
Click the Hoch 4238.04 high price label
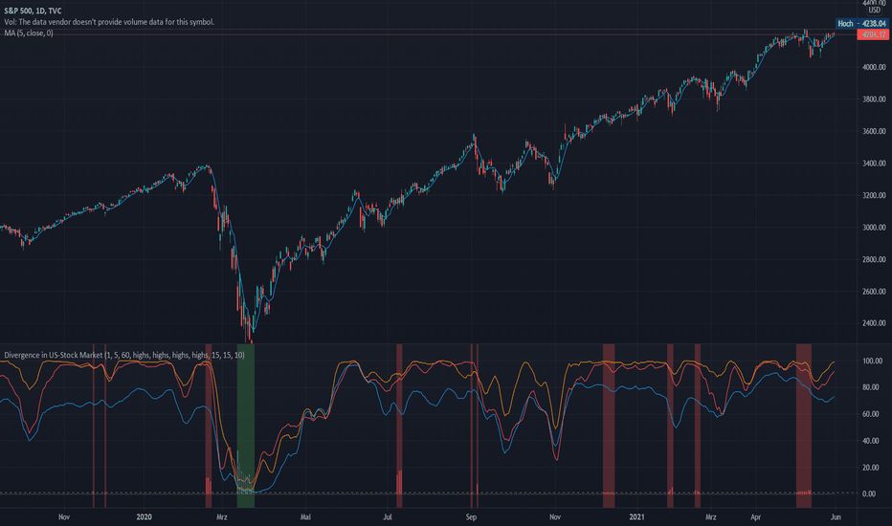pos(861,23)
